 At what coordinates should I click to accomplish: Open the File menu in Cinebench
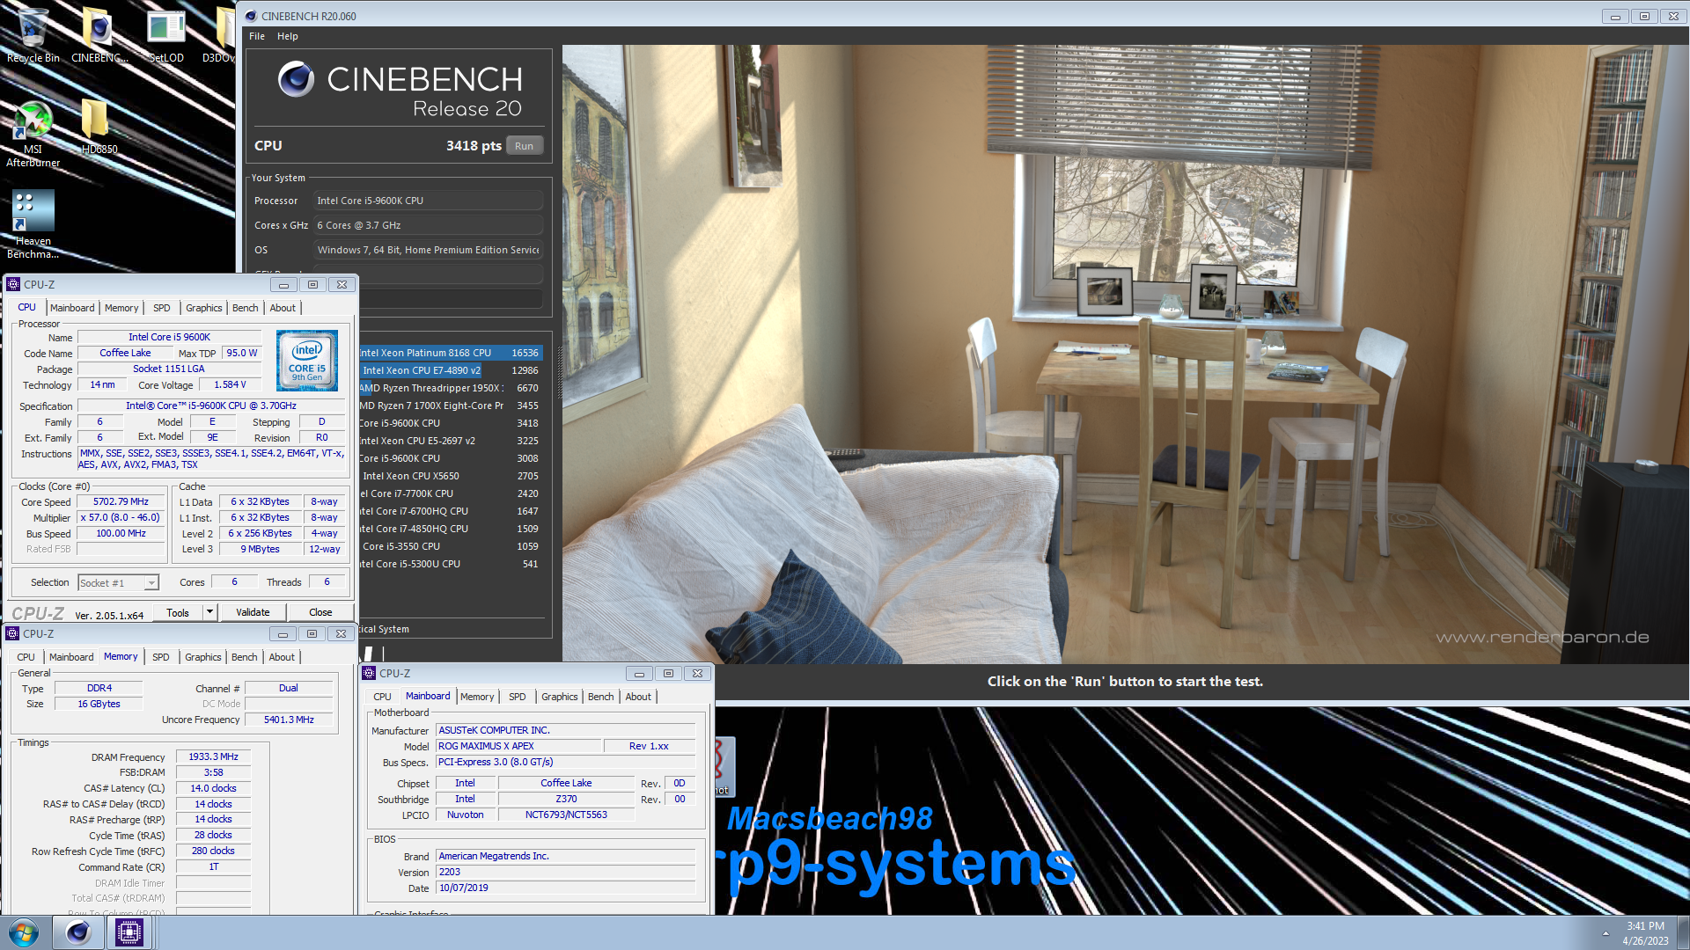pyautogui.click(x=257, y=36)
